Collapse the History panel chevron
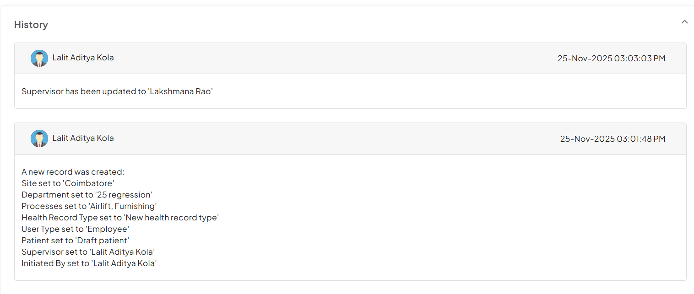 pos(684,21)
